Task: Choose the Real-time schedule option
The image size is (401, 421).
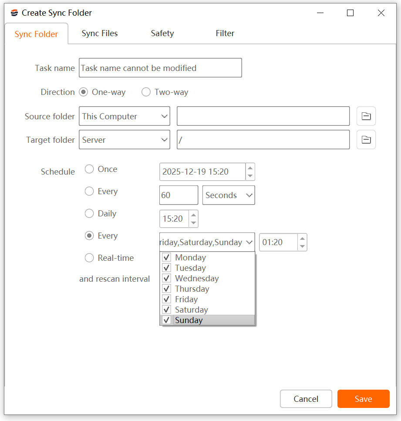Action: coord(89,258)
